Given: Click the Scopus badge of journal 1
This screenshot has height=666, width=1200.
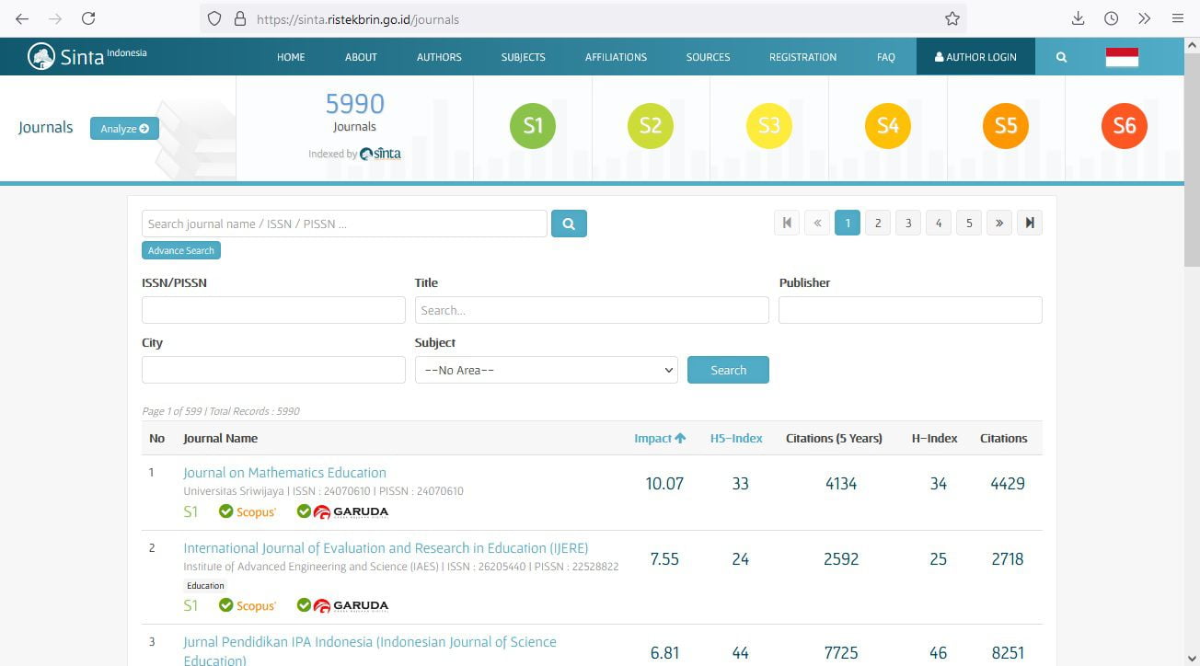Looking at the screenshot, I should coord(248,511).
